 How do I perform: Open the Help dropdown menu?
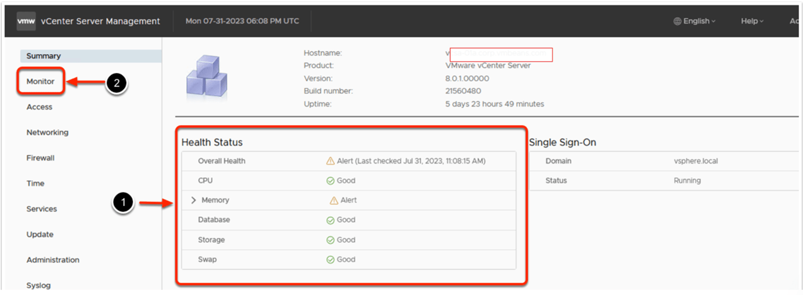click(x=752, y=21)
